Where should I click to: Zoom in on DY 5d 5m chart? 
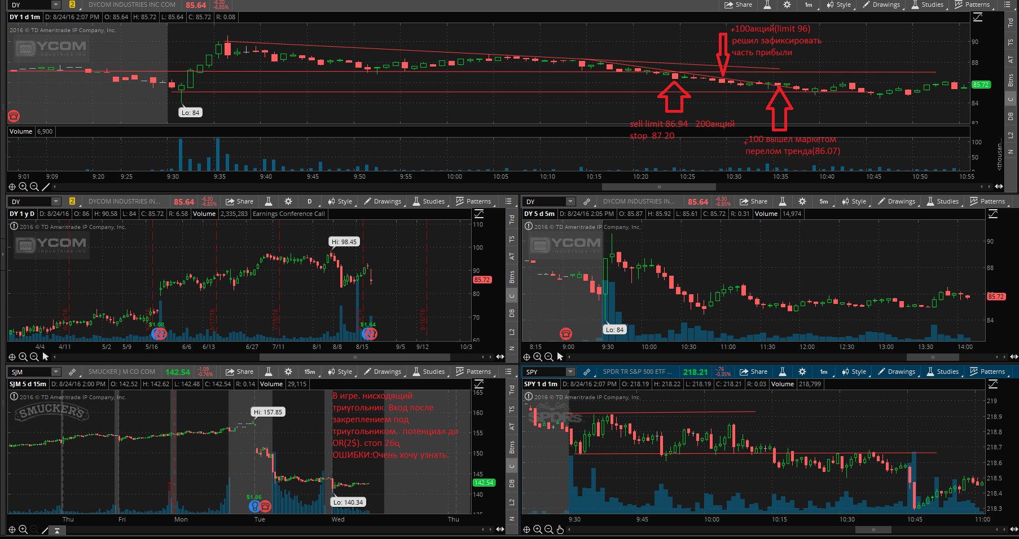pyautogui.click(x=537, y=357)
